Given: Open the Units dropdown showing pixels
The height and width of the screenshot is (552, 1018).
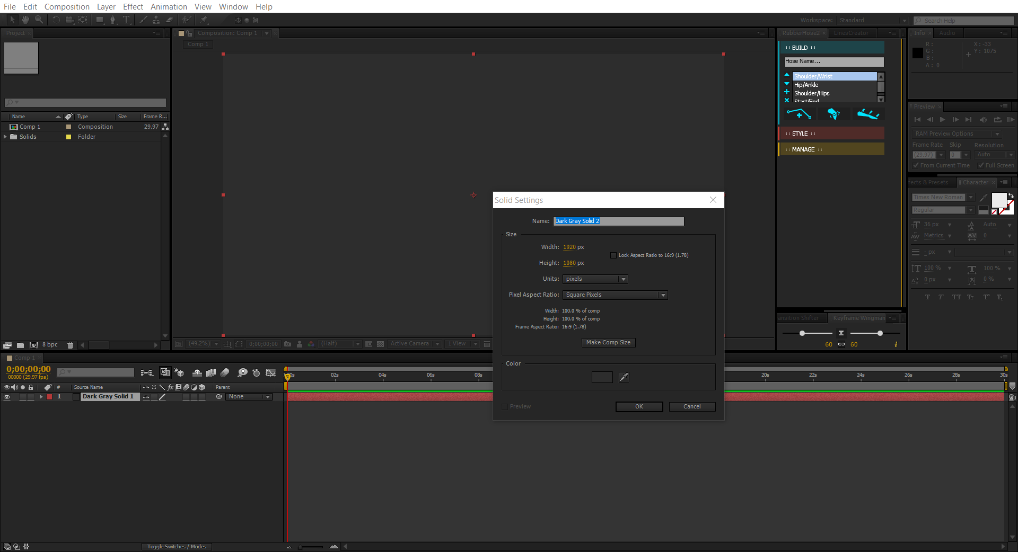Looking at the screenshot, I should 595,279.
